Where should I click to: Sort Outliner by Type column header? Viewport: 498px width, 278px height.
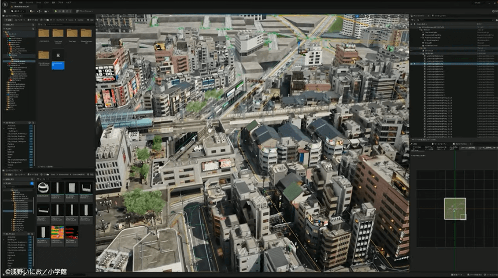pyautogui.click(x=480, y=24)
